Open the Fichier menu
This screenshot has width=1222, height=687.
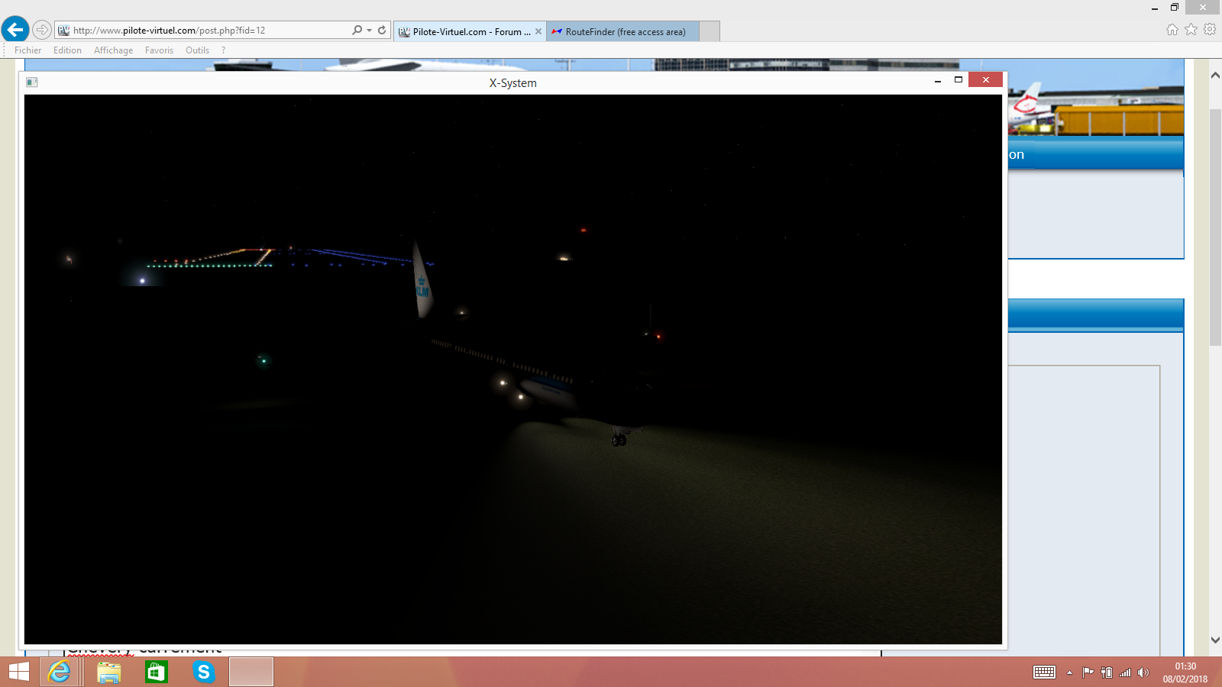28,50
